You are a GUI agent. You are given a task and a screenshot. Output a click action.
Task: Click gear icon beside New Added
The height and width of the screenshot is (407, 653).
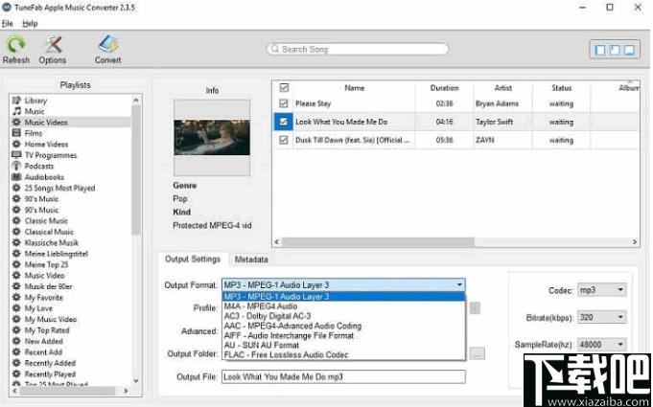click(16, 341)
